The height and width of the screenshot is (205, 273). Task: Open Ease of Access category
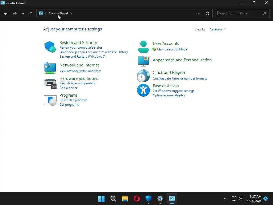click(x=166, y=86)
